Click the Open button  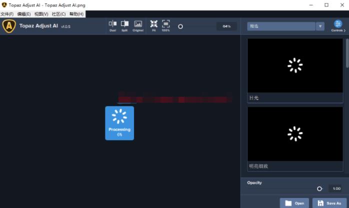(x=294, y=203)
